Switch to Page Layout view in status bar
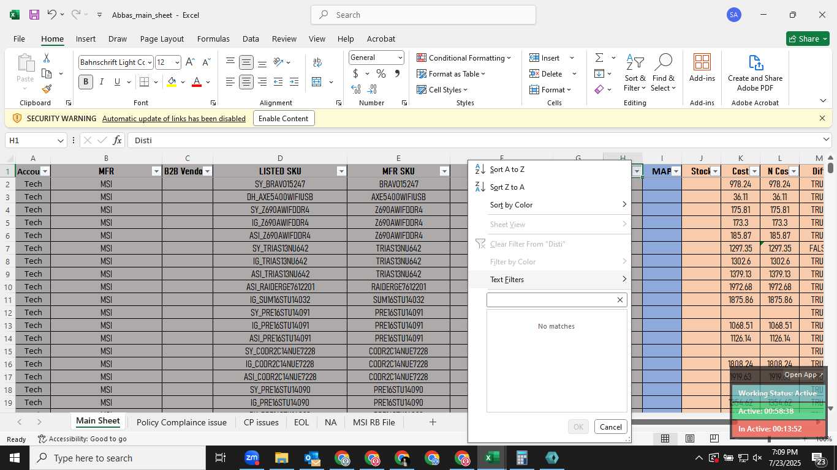Viewport: 837px width, 470px height. click(x=690, y=438)
